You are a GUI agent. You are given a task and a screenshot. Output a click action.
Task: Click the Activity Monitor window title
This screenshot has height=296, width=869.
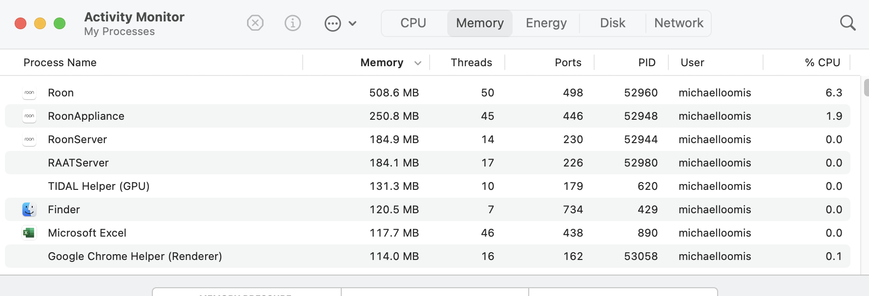coord(134,17)
